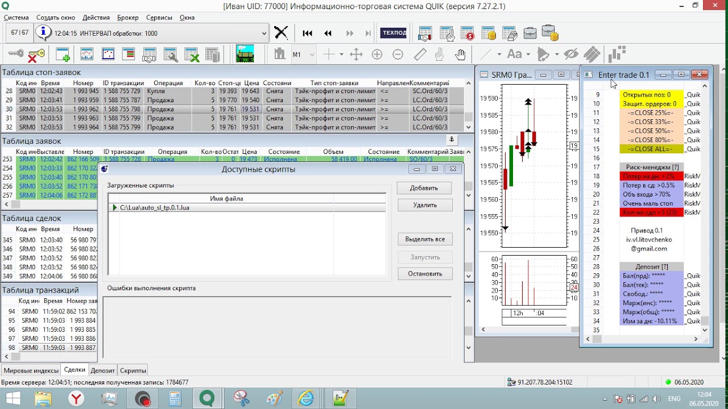728x409 pixels.
Task: Click the ТЕХПОД support button
Action: pos(394,33)
